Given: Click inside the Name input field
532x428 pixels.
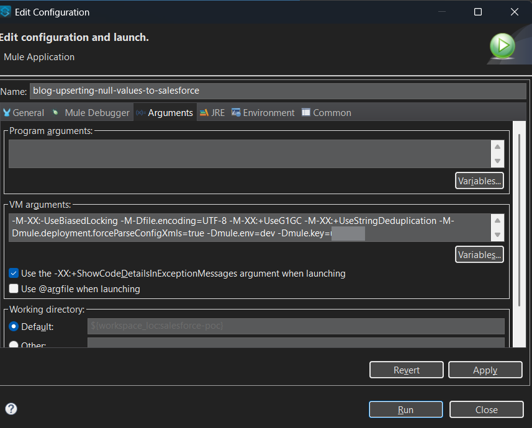Looking at the screenshot, I should tap(277, 91).
